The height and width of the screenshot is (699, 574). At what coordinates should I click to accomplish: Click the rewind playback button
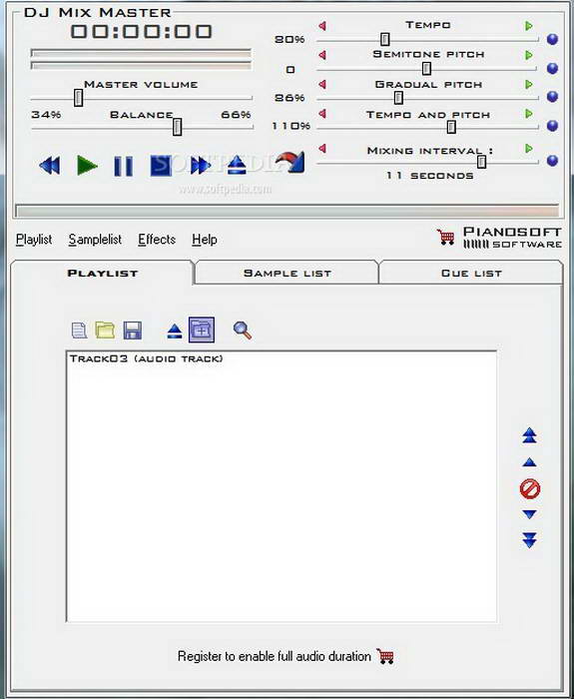click(x=50, y=166)
